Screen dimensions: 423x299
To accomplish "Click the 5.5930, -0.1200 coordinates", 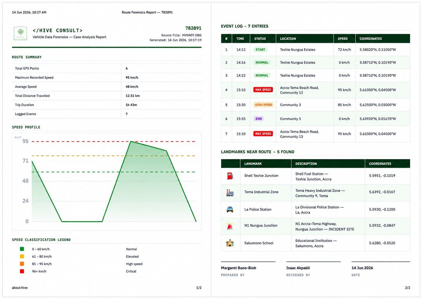I will click(x=382, y=210).
